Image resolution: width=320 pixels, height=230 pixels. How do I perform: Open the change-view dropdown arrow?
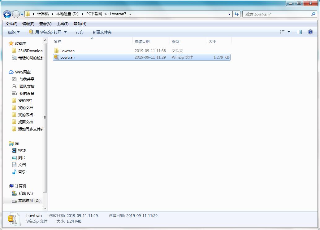(x=289, y=32)
